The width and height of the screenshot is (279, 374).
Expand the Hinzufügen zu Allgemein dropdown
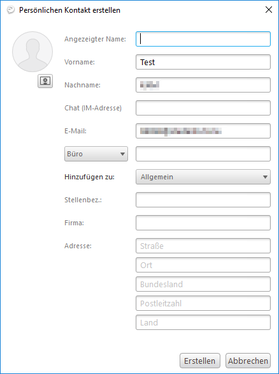point(203,177)
